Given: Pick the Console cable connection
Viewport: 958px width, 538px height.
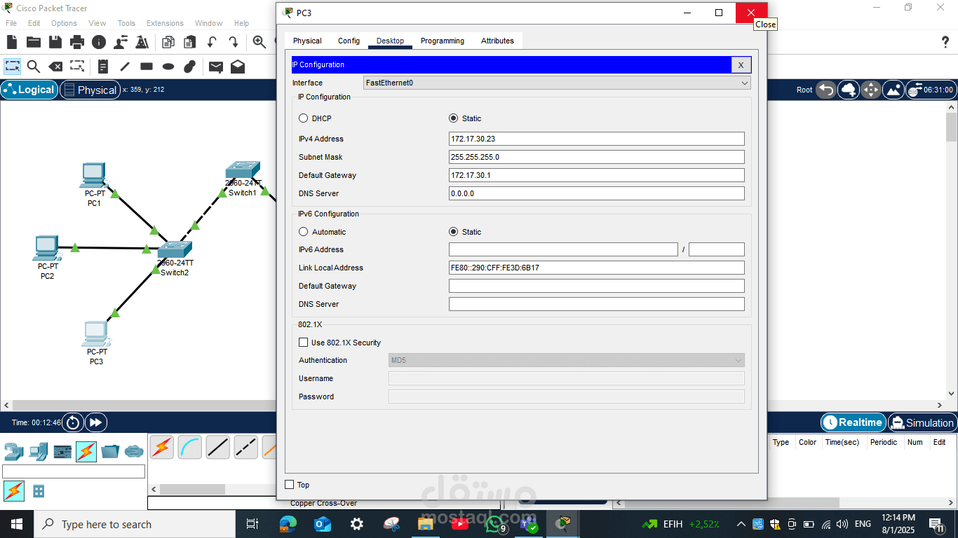Looking at the screenshot, I should [x=190, y=447].
